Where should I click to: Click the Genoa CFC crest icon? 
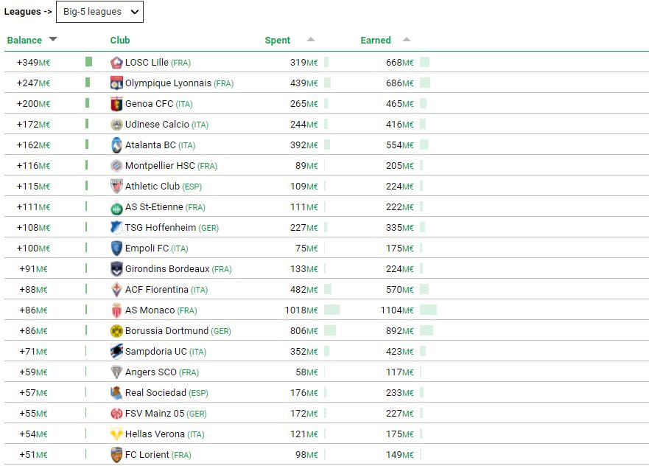click(x=116, y=104)
